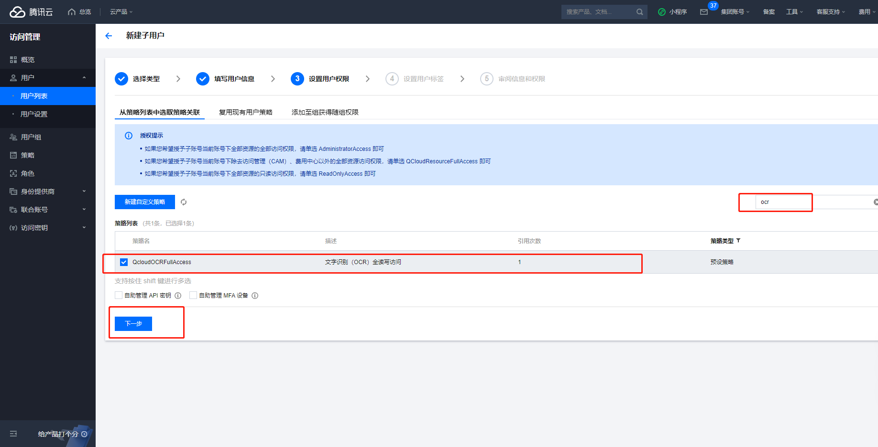878x447 pixels.
Task: Open the 客服支持 dropdown
Action: [831, 12]
